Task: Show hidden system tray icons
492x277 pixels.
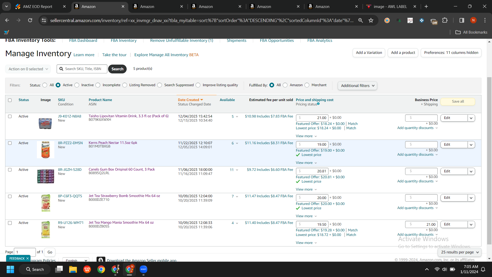Action: pyautogui.click(x=427, y=269)
